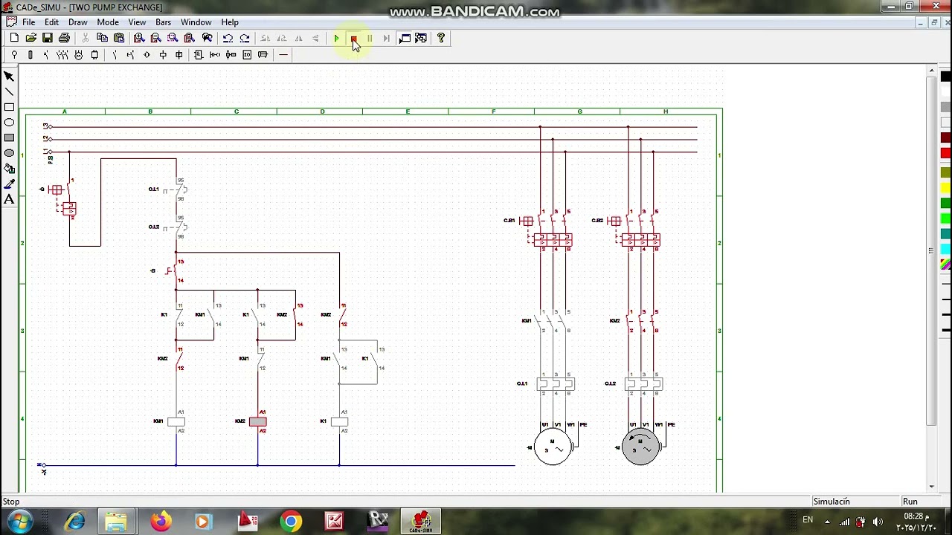Open the IO inputs-outputs library icon
952x535 pixels.
[x=247, y=54]
